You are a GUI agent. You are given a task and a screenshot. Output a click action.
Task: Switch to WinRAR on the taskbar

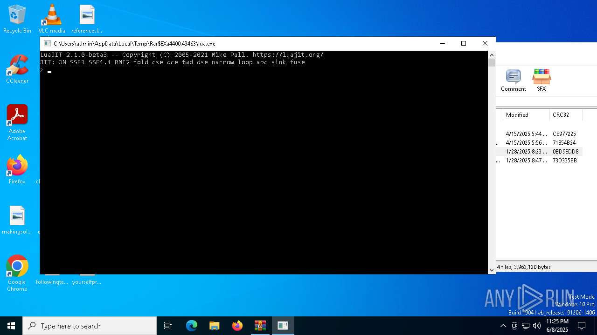pyautogui.click(x=260, y=326)
